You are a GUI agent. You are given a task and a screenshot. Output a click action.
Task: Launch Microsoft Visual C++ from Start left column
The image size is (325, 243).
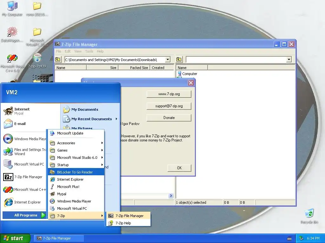pyautogui.click(x=24, y=190)
